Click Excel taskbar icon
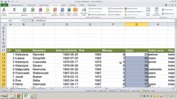This screenshot has height=99, width=177. 26,96
